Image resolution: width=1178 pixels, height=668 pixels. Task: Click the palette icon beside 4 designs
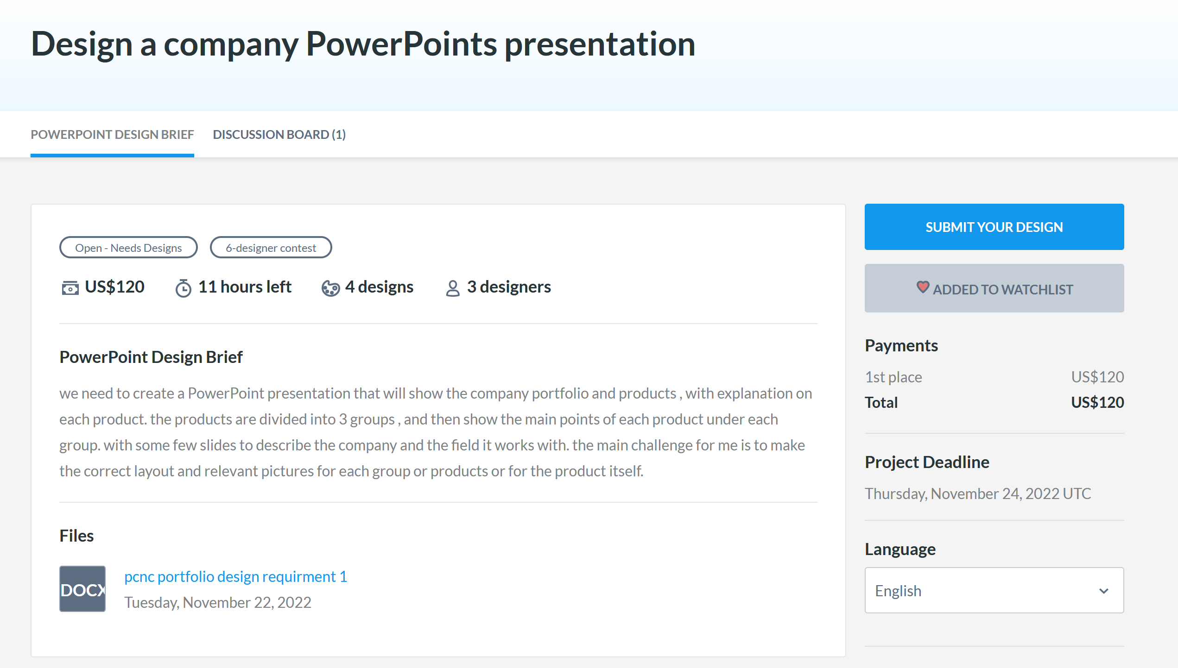(x=331, y=287)
